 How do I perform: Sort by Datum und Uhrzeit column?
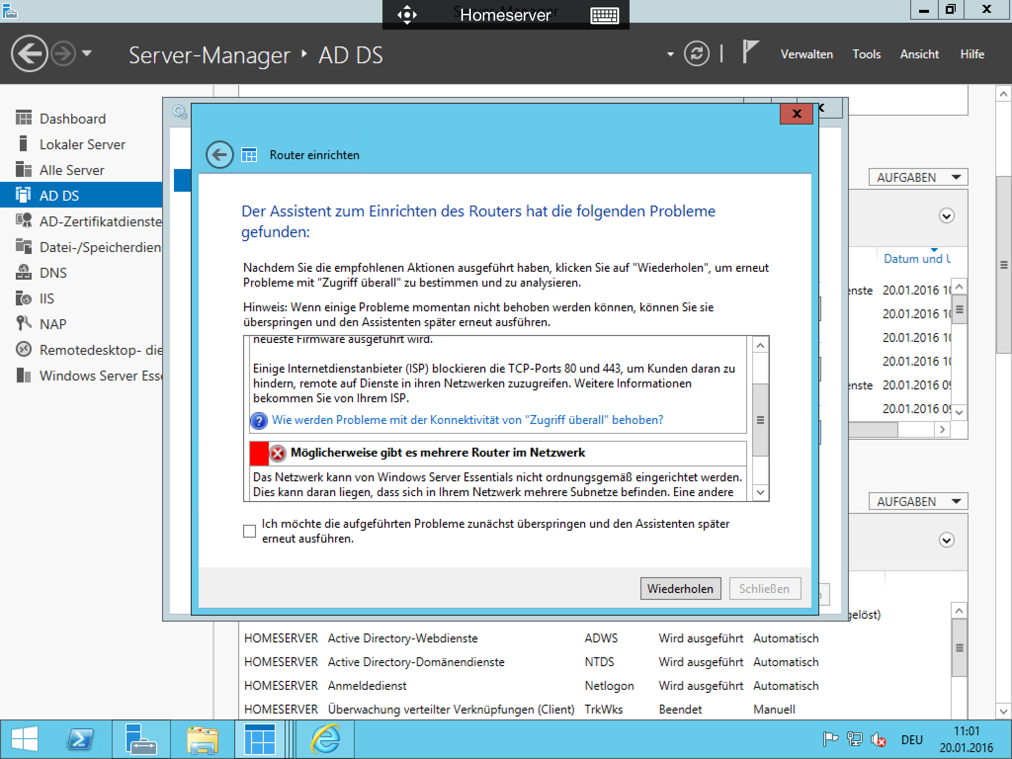coord(917,258)
